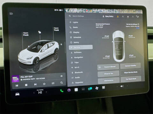This screenshot has width=153, height=114.
Task: Open the purple camera app icon
Action: (69, 90)
